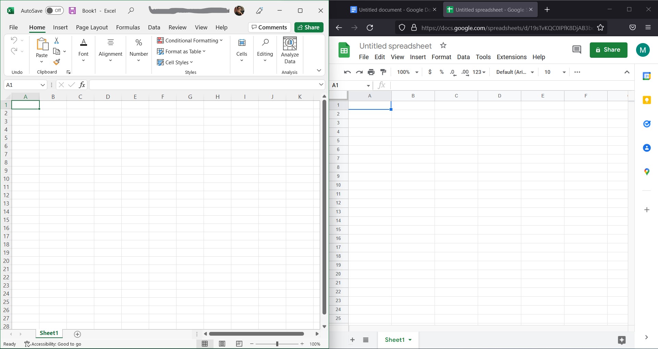Image resolution: width=658 pixels, height=349 pixels.
Task: Click the green Share button in Excel
Action: pyautogui.click(x=309, y=27)
